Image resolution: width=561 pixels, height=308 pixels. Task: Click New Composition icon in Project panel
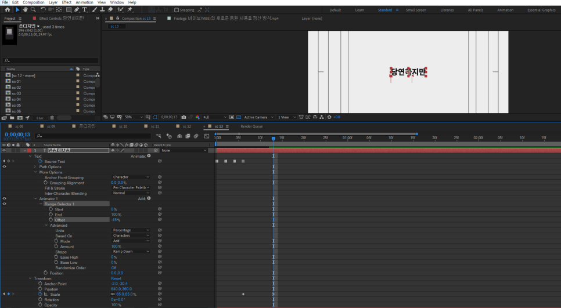[20, 118]
